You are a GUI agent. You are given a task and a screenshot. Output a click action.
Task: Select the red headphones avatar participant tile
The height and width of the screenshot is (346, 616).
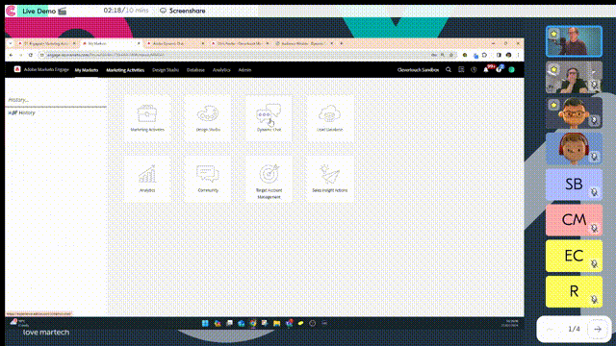(574, 149)
